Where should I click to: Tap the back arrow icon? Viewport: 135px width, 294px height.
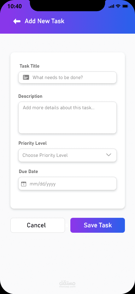(17, 21)
